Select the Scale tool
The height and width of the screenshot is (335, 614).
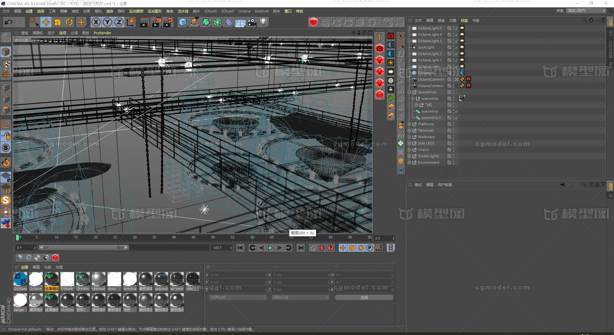coord(58,22)
